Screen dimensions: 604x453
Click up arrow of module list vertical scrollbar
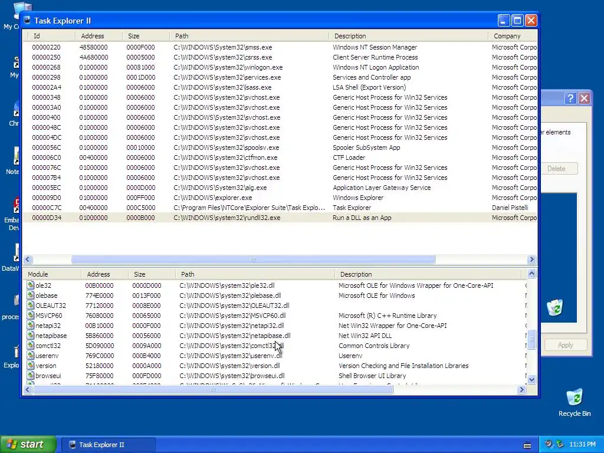(x=531, y=274)
